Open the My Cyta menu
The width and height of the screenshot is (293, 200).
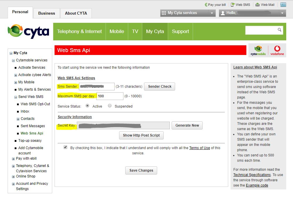tap(155, 31)
